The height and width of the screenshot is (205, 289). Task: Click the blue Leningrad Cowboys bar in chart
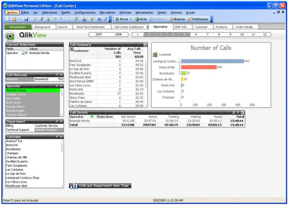[212, 61]
